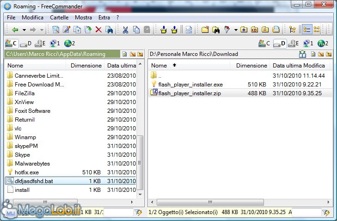337x221 pixels.
Task: Click the funnel Filter icon
Action: (227, 30)
